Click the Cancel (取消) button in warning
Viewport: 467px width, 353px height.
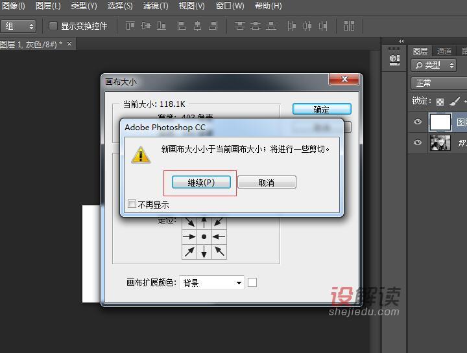coord(267,182)
